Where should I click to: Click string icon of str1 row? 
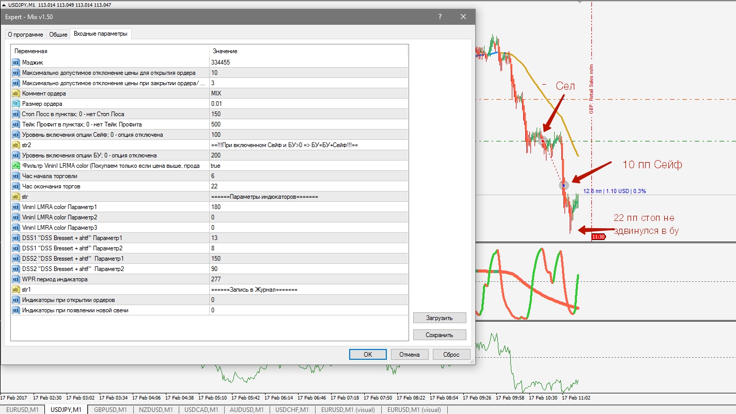(x=16, y=290)
